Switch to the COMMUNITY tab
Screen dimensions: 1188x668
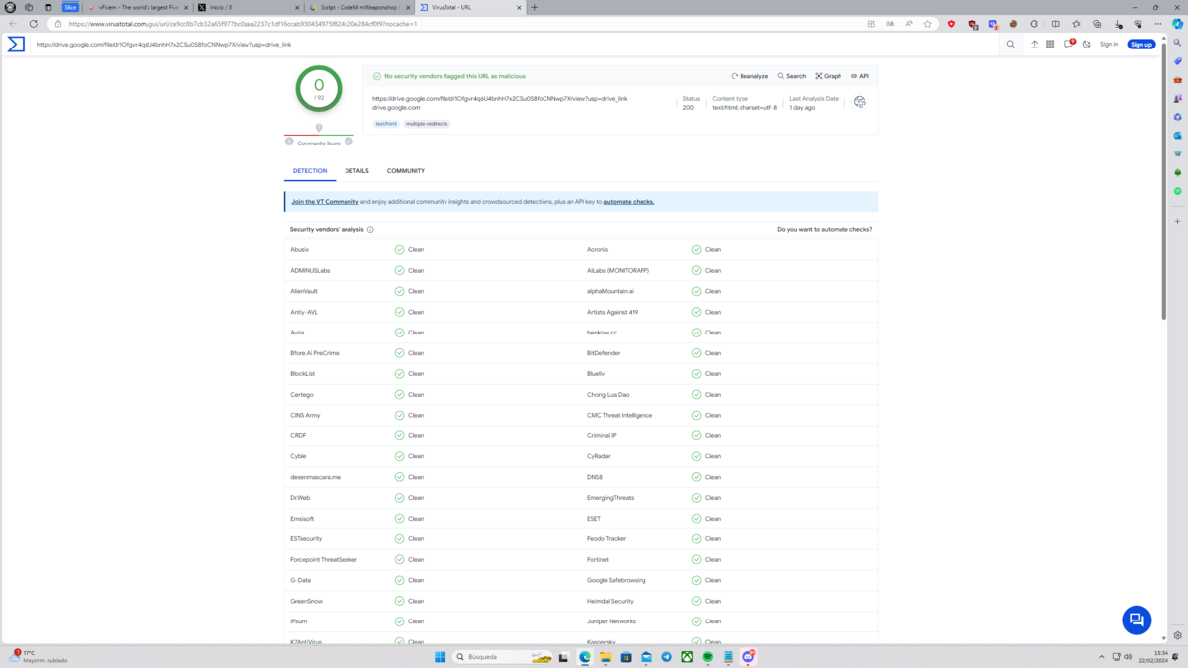pyautogui.click(x=406, y=171)
